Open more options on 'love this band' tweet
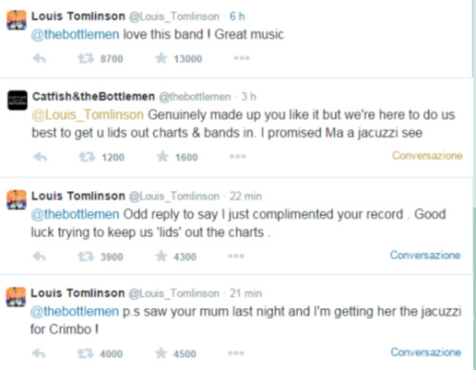 coord(242,58)
